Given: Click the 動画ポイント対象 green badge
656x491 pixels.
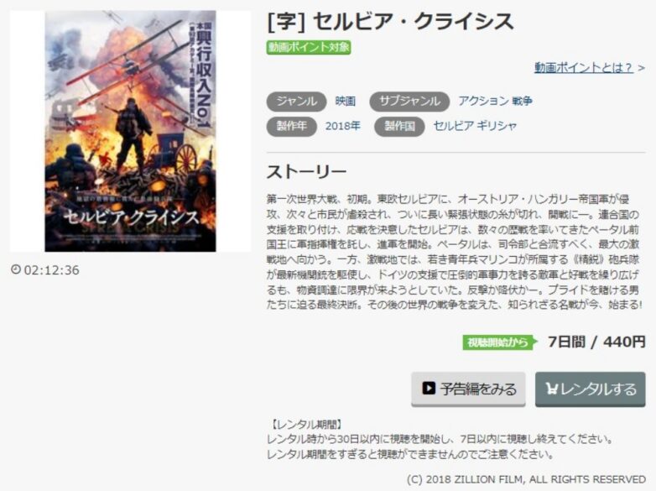Looking at the screenshot, I should (309, 47).
